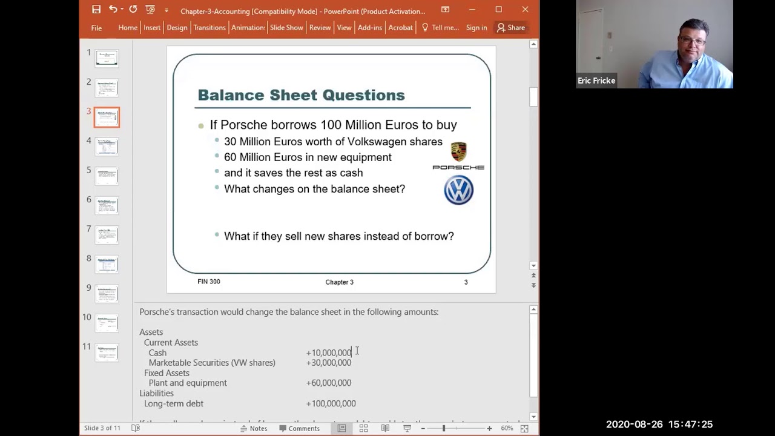Click the Porsche logo image on slide
Screen dimensions: 775x436
pos(458,156)
